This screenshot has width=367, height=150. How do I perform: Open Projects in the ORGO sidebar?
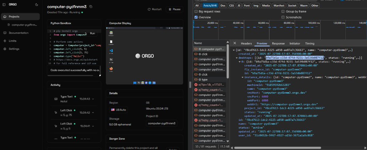point(21,16)
